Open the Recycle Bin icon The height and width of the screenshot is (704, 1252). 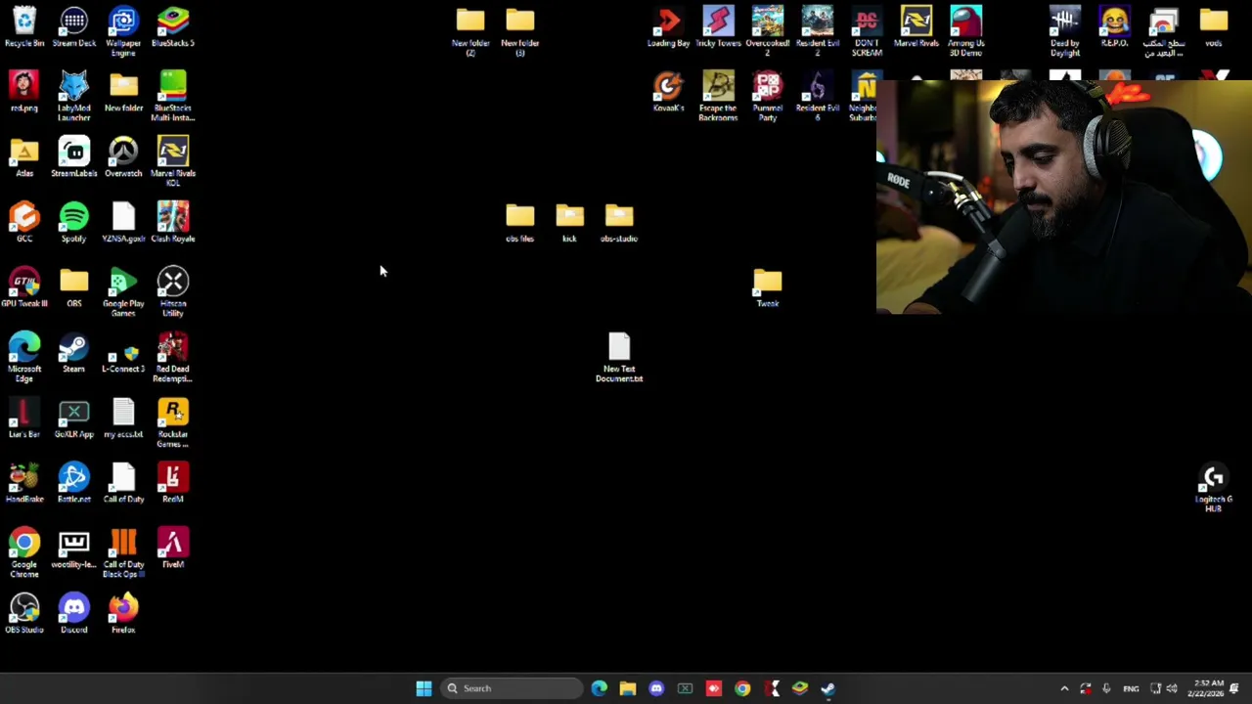click(x=24, y=27)
